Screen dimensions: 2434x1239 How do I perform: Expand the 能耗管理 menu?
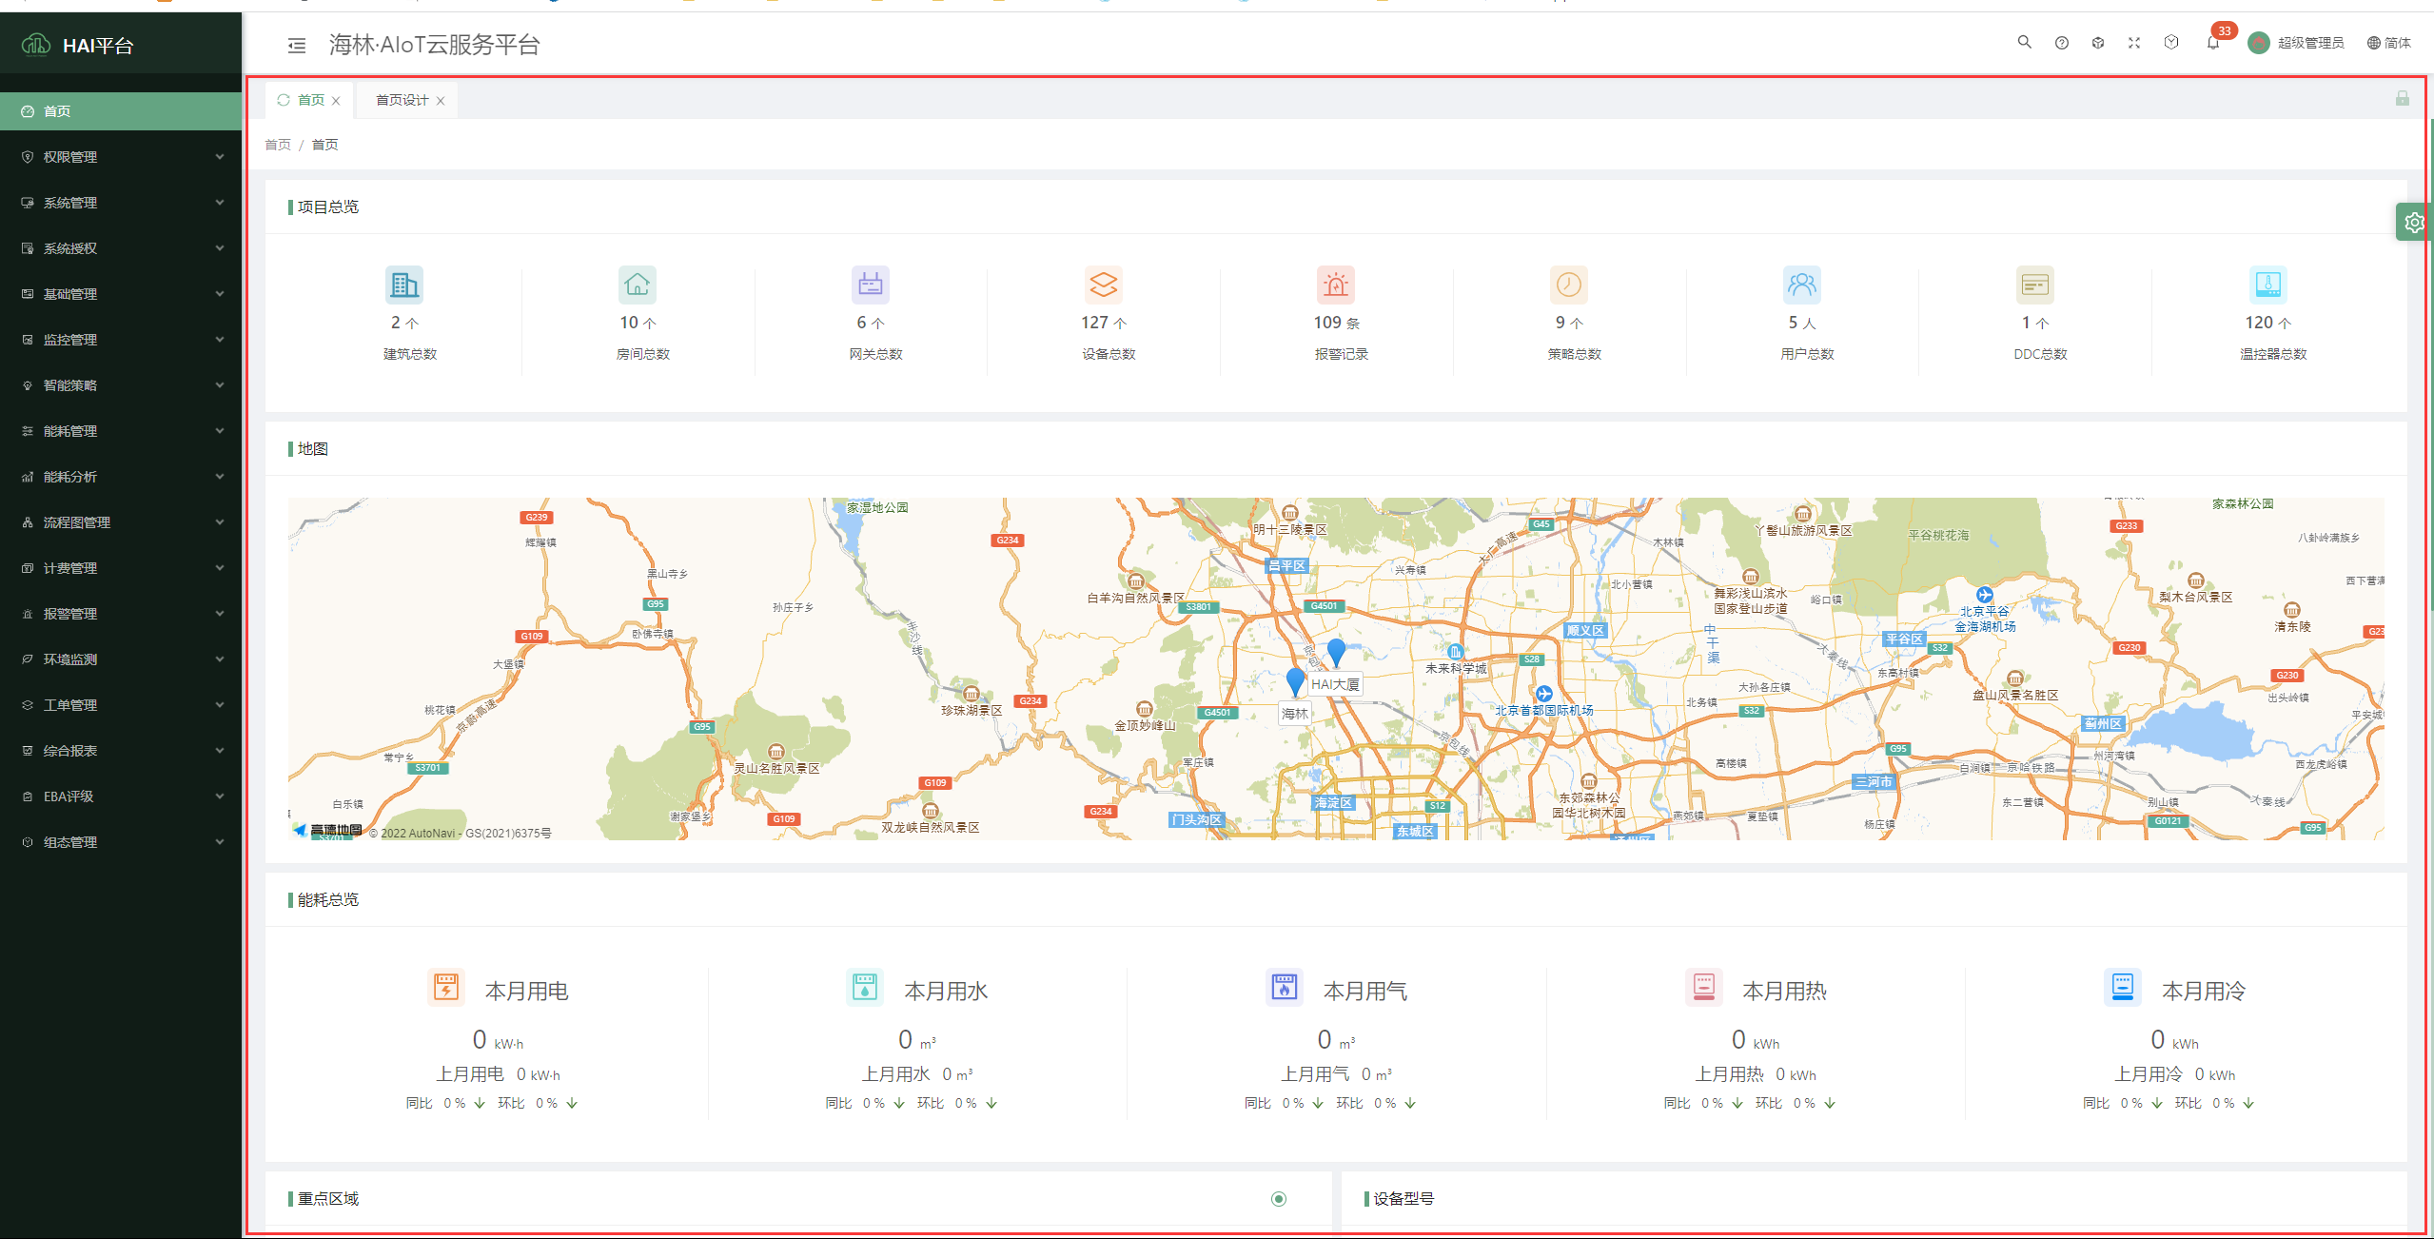[x=121, y=431]
